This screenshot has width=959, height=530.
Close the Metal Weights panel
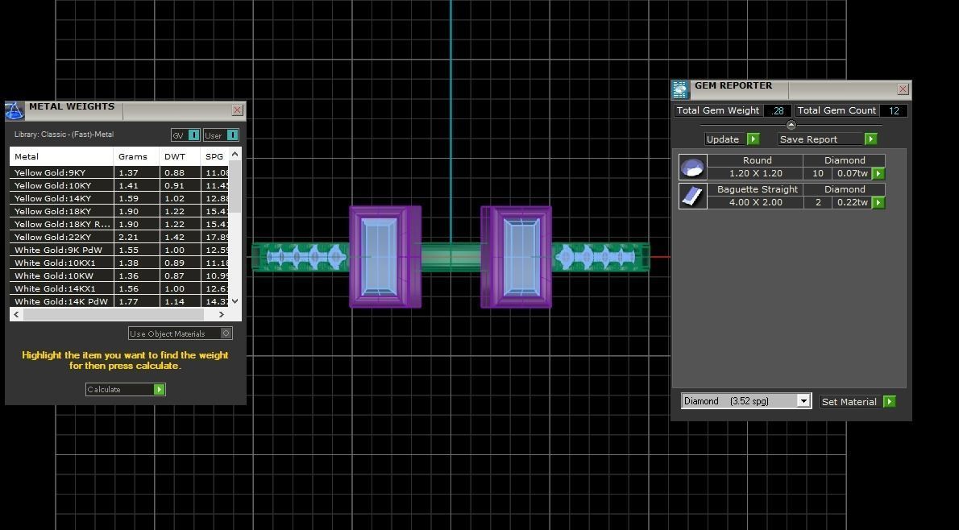tap(237, 110)
